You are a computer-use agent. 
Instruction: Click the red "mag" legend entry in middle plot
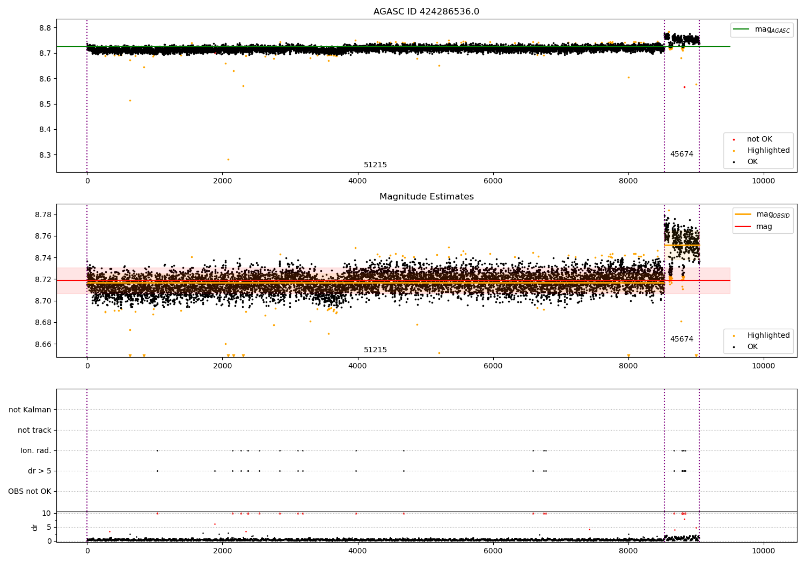click(x=764, y=227)
